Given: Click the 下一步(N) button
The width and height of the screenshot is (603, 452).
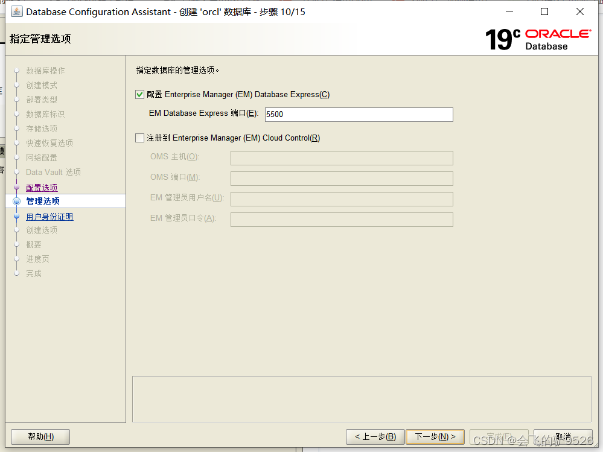Looking at the screenshot, I should point(435,436).
